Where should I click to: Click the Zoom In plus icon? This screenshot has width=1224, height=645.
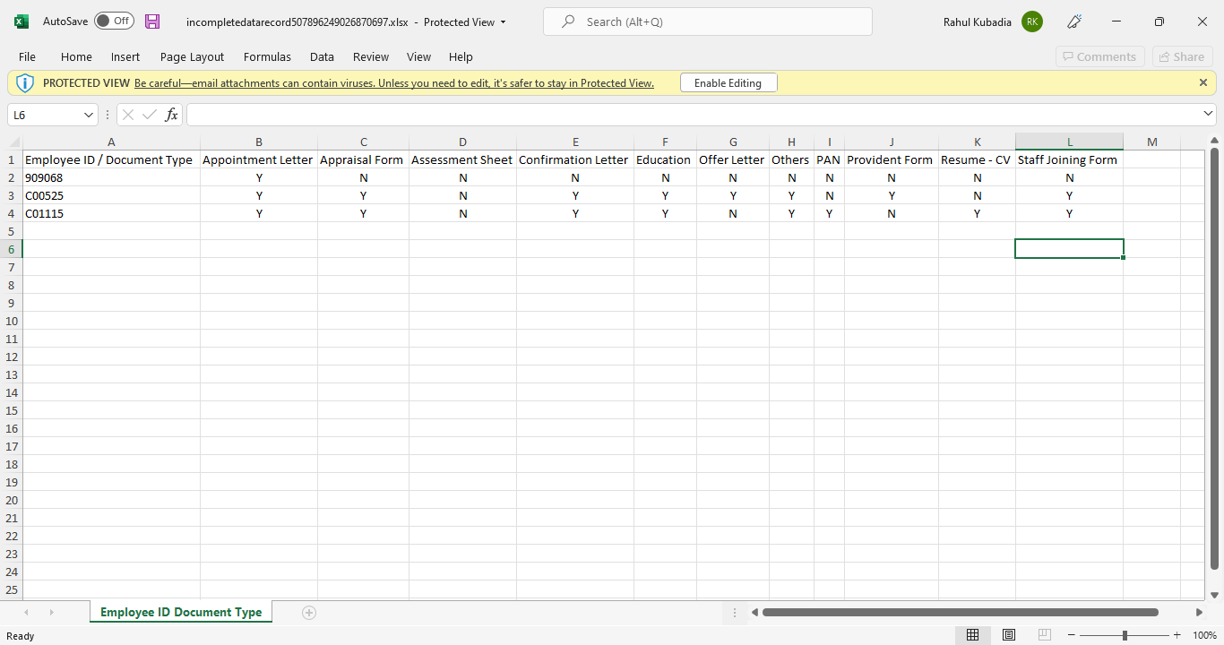[x=1177, y=634]
